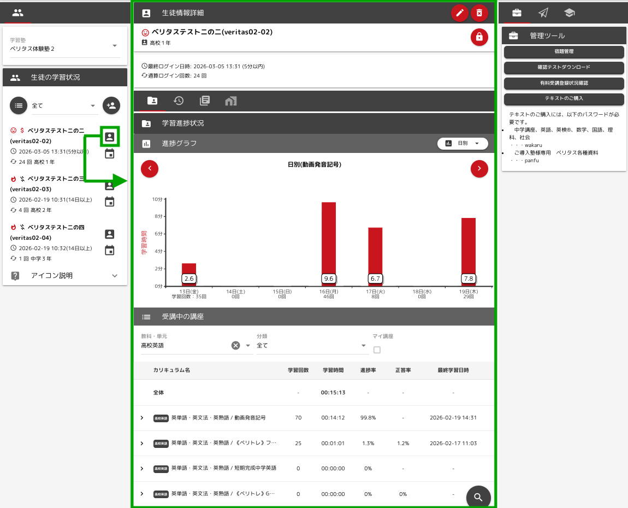This screenshot has height=508, width=628.
Task: Expand the 動画発音記号 curriculum row
Action: point(142,418)
